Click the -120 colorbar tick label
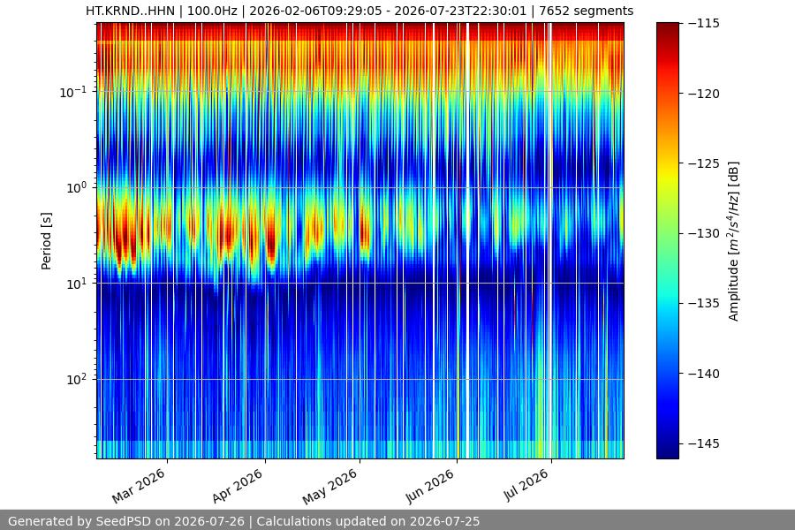795x530 pixels. coord(704,94)
